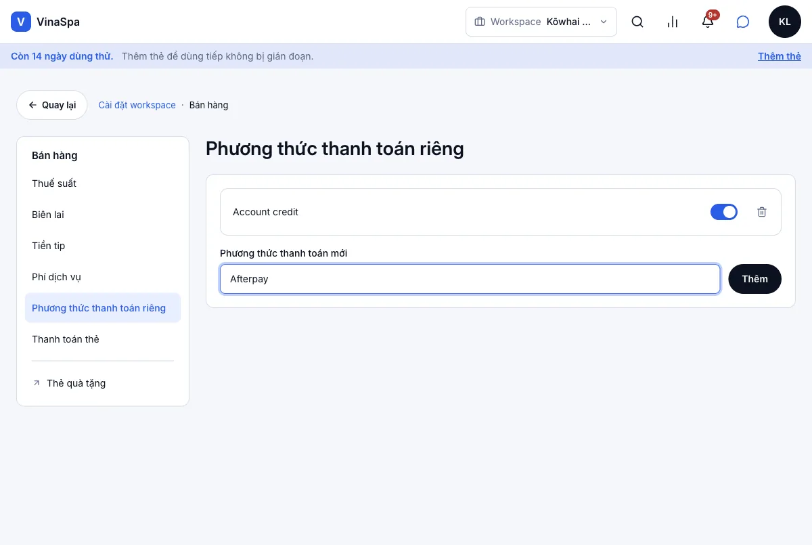Open Thuế suất settings section
The height and width of the screenshot is (545, 812).
[x=103, y=183]
